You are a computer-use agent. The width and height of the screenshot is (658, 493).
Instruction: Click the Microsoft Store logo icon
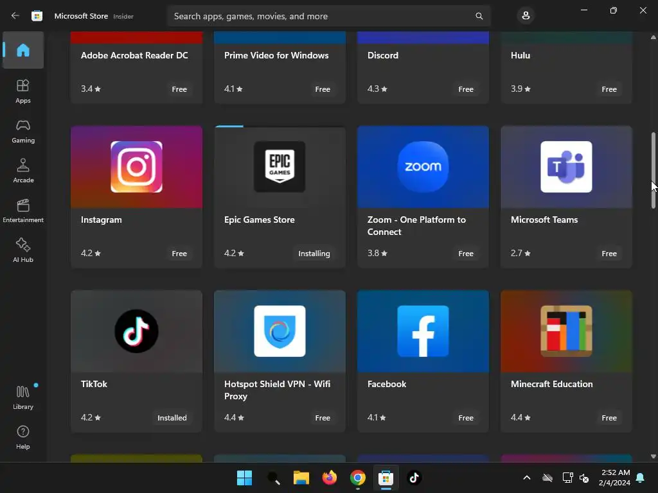(37, 16)
